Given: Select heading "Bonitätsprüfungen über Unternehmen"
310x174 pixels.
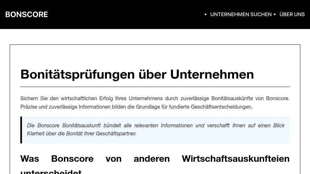Looking at the screenshot, I should pyautogui.click(x=137, y=74).
